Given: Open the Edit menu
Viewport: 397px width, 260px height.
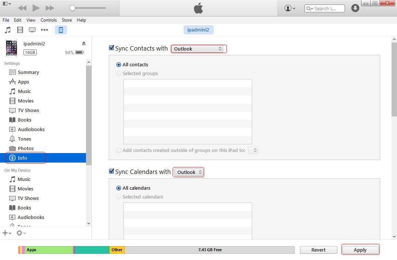Looking at the screenshot, I should coord(18,20).
